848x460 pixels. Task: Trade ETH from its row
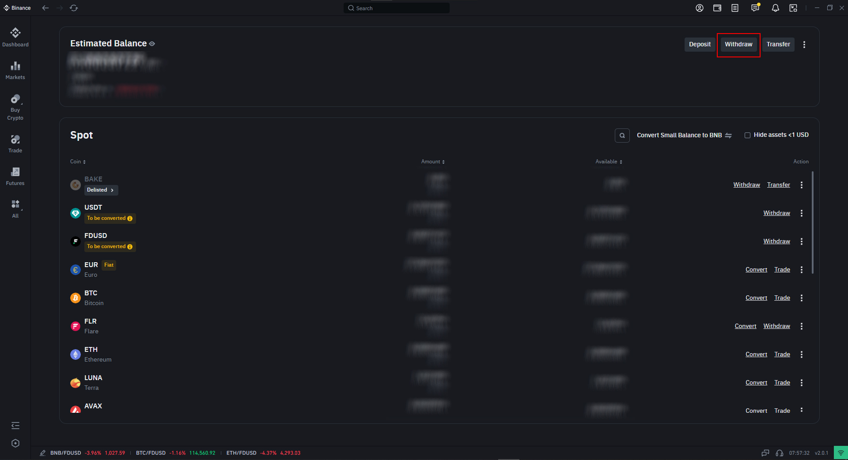782,354
